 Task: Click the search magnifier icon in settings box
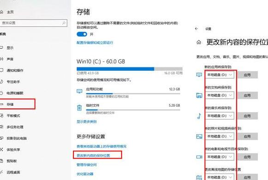[64, 23]
